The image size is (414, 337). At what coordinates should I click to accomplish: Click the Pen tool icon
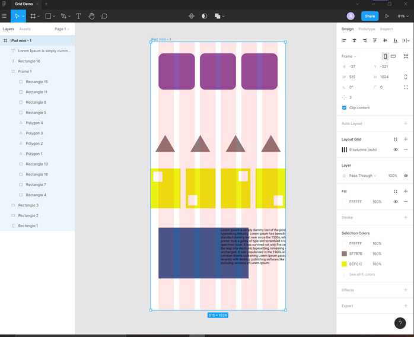pyautogui.click(x=63, y=16)
